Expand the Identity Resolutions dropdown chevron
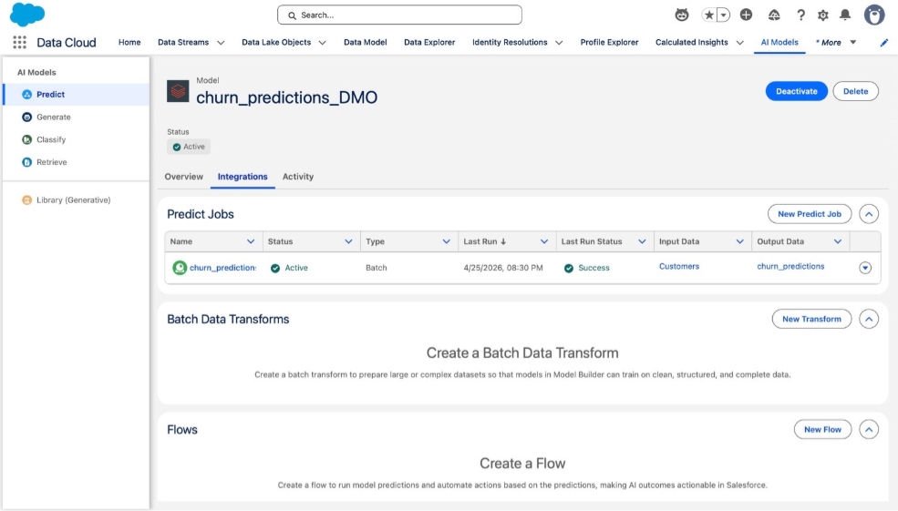The height and width of the screenshot is (511, 898). click(559, 42)
